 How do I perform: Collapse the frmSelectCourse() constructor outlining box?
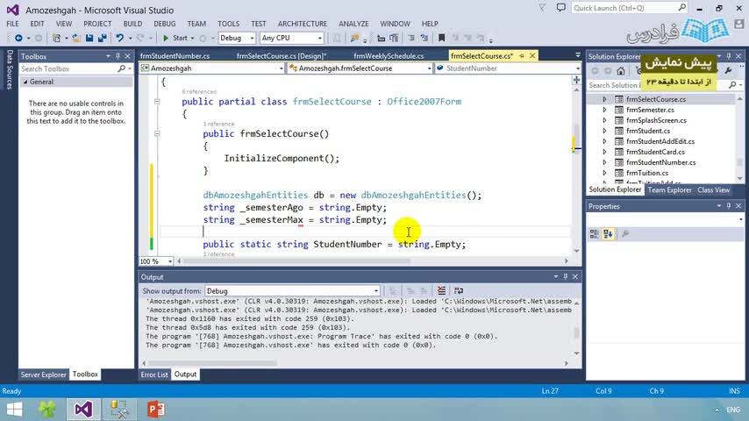tap(157, 134)
